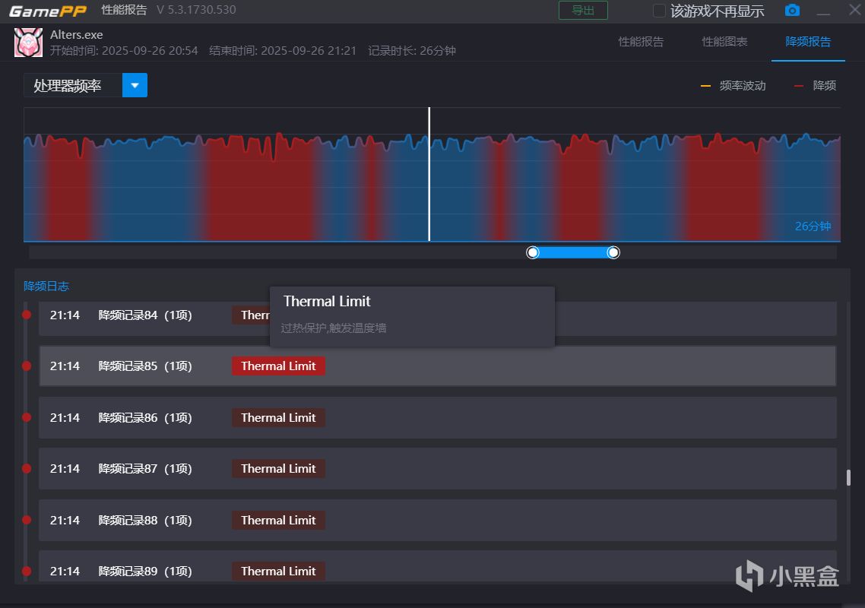
Task: Click red dot marker beside record 89
Action: tap(27, 571)
